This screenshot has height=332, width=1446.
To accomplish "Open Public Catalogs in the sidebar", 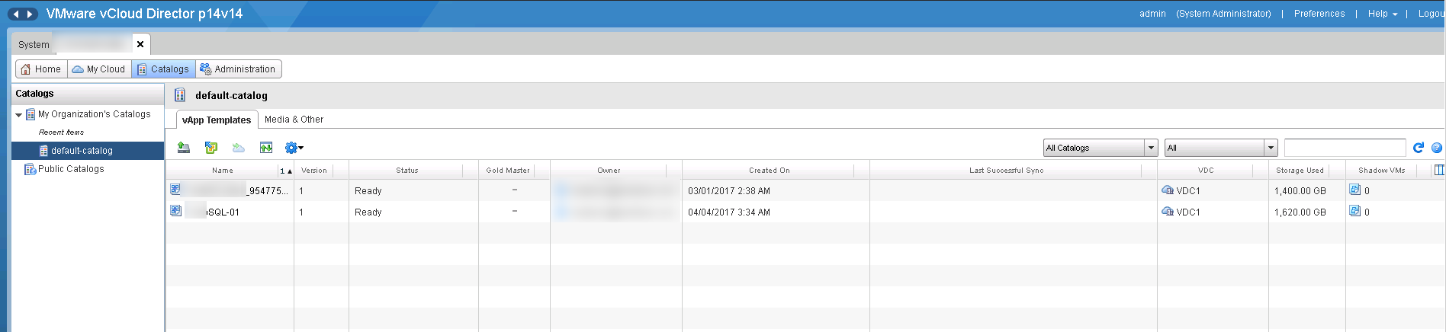I will [71, 169].
